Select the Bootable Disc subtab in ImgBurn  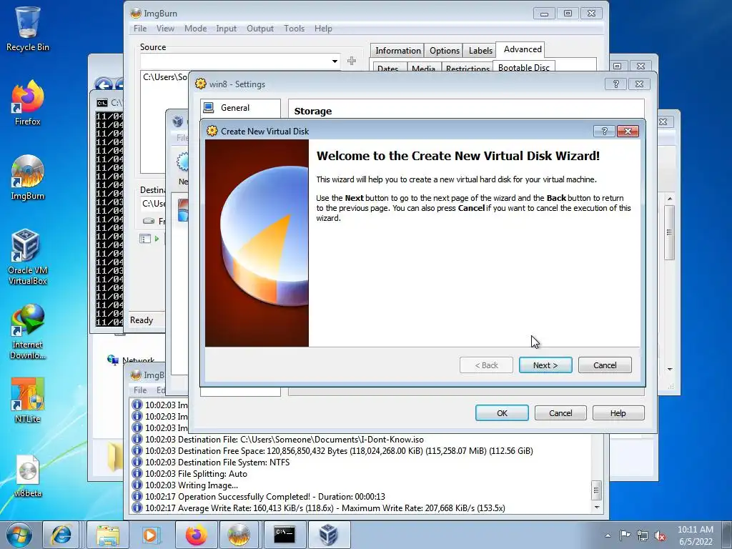(x=524, y=67)
